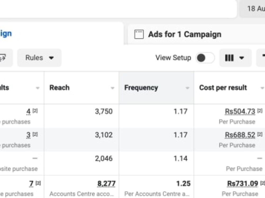The width and height of the screenshot is (265, 198).
Task: Click the grid icon on Ads for 1 Campaign tab
Action: (139, 34)
